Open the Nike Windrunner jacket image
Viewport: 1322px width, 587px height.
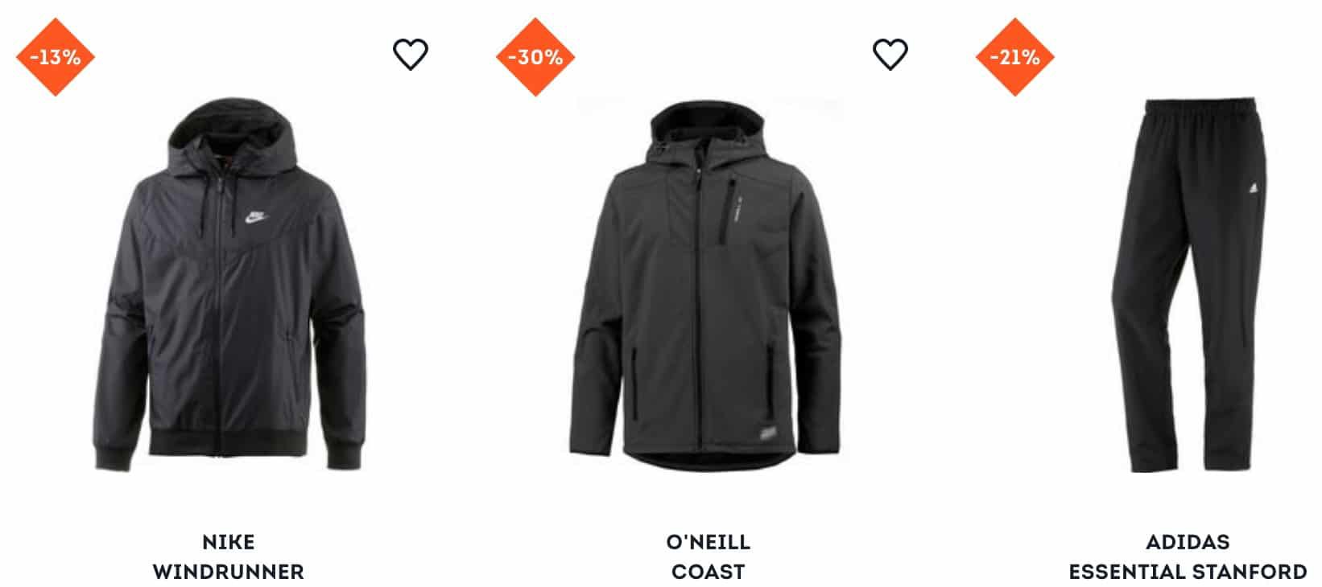click(x=229, y=285)
